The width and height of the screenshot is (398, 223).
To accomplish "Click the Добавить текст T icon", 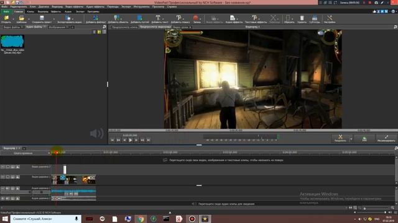I will [x=158, y=18].
